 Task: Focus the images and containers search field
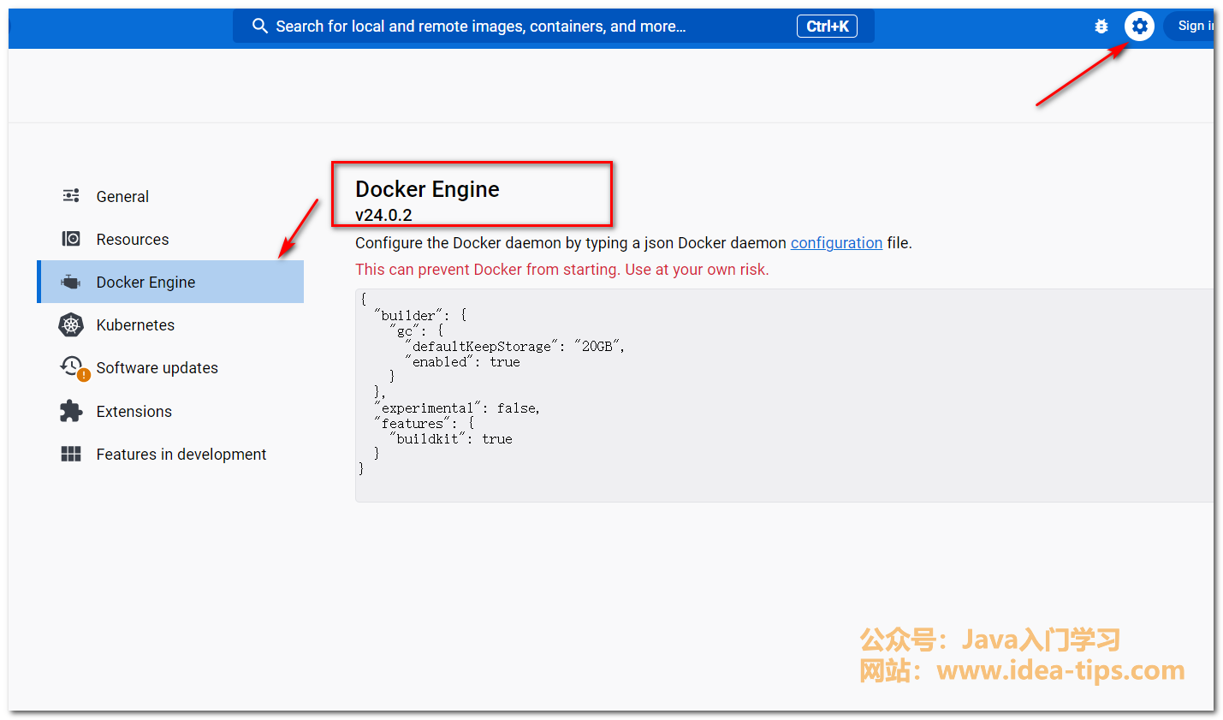[514, 27]
